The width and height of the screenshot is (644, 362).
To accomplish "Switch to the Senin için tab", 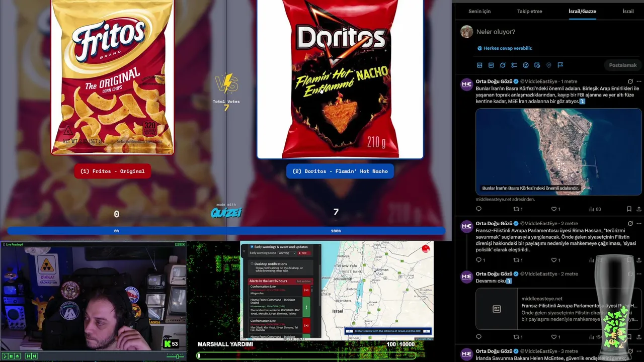I will 479,11.
